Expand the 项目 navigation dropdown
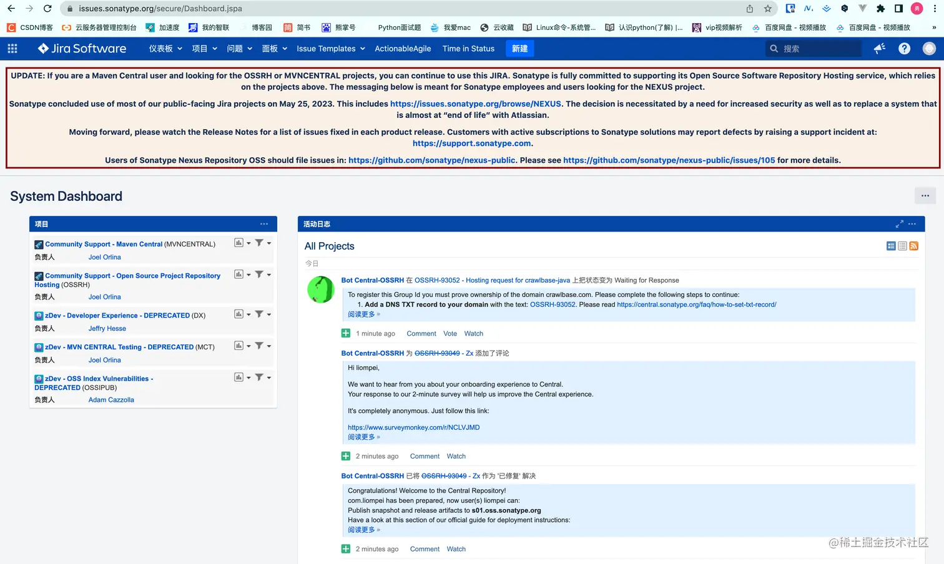944x564 pixels. 204,49
